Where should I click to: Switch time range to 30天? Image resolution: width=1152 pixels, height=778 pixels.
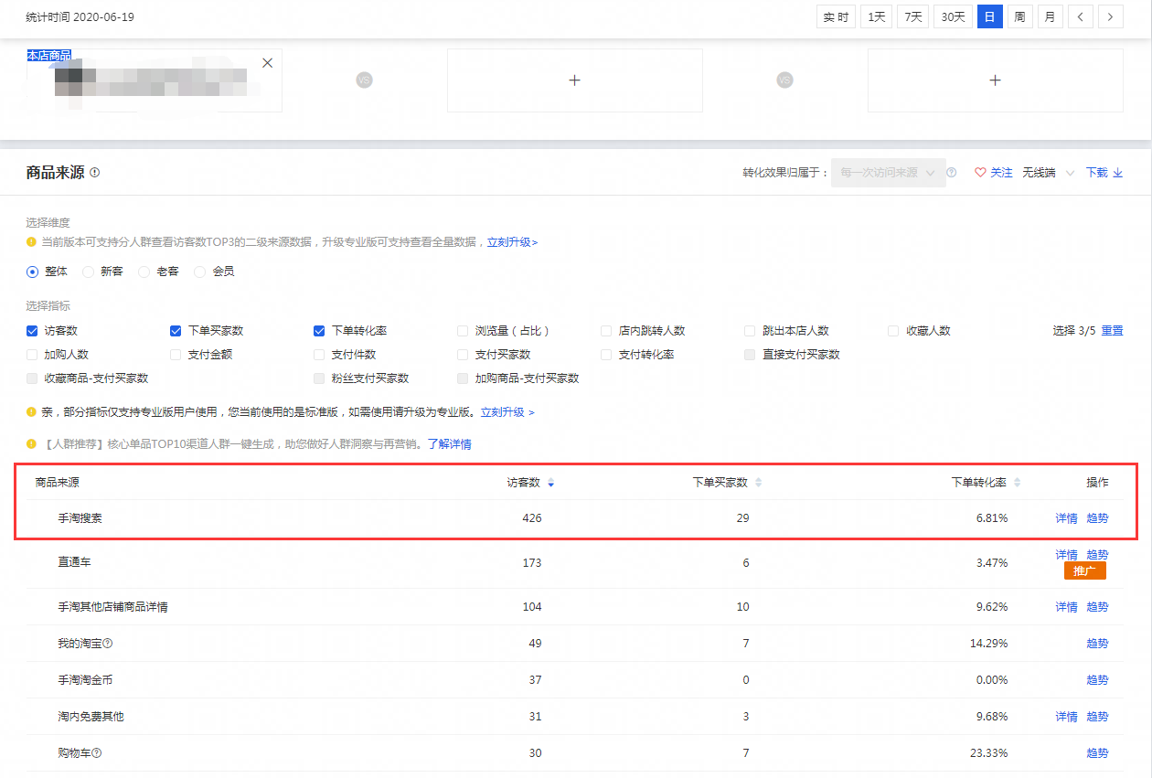coord(953,16)
